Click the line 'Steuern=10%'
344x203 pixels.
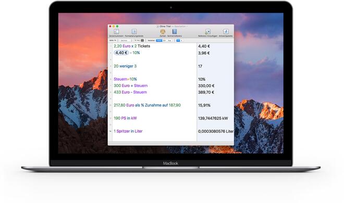tap(125, 79)
